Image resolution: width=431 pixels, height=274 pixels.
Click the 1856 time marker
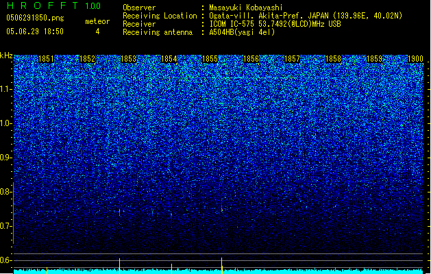(x=251, y=59)
